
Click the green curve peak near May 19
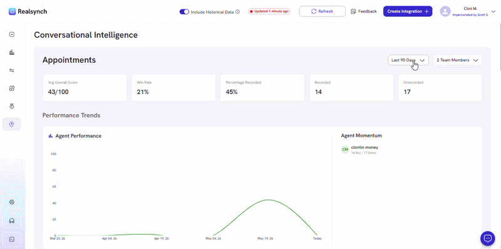(268, 200)
